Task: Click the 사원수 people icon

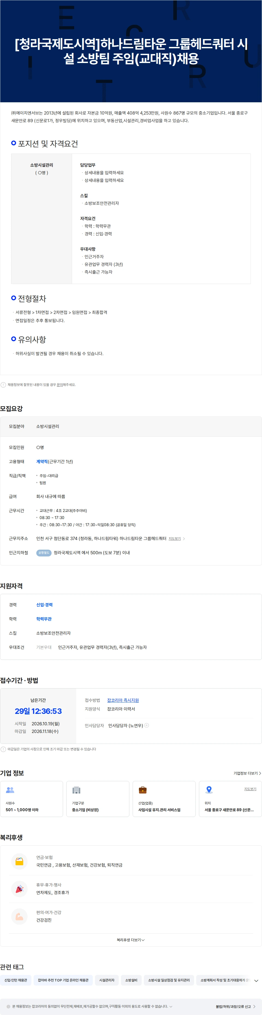Action: [x=10, y=790]
